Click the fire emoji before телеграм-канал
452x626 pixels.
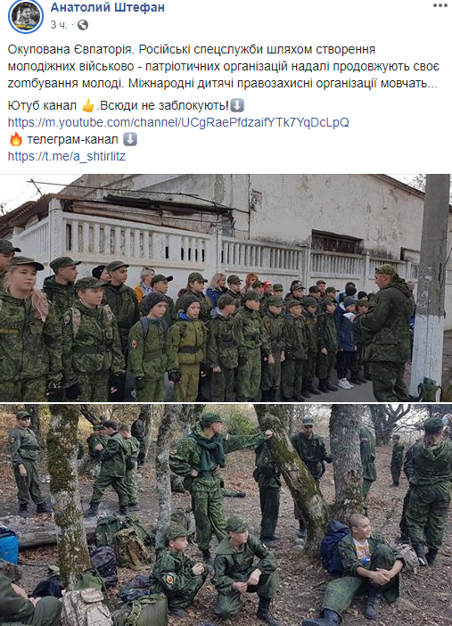pos(16,139)
